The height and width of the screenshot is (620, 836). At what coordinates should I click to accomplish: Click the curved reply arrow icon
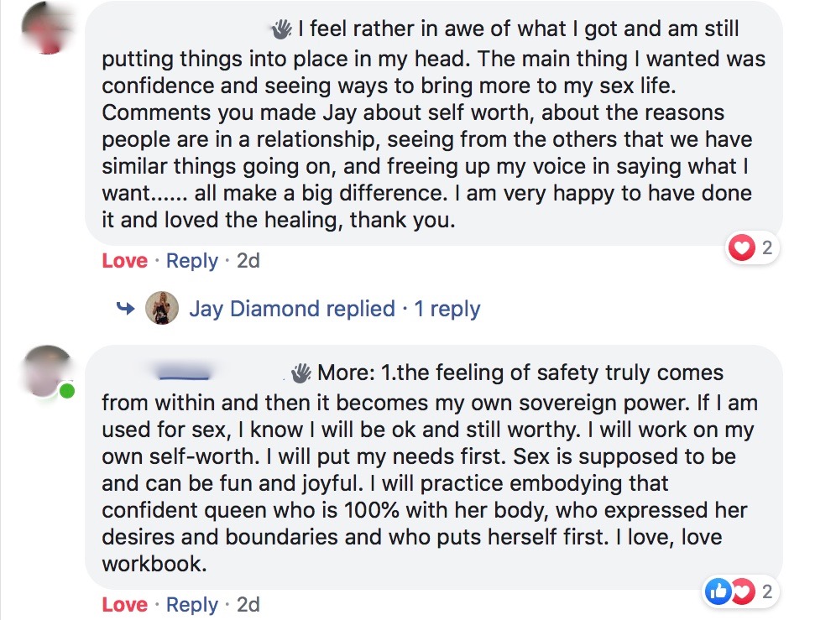126,309
